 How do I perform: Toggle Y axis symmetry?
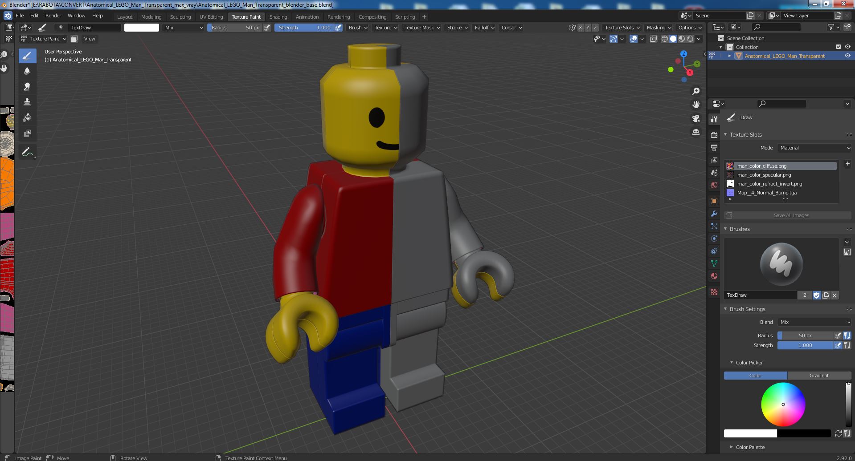click(x=588, y=28)
